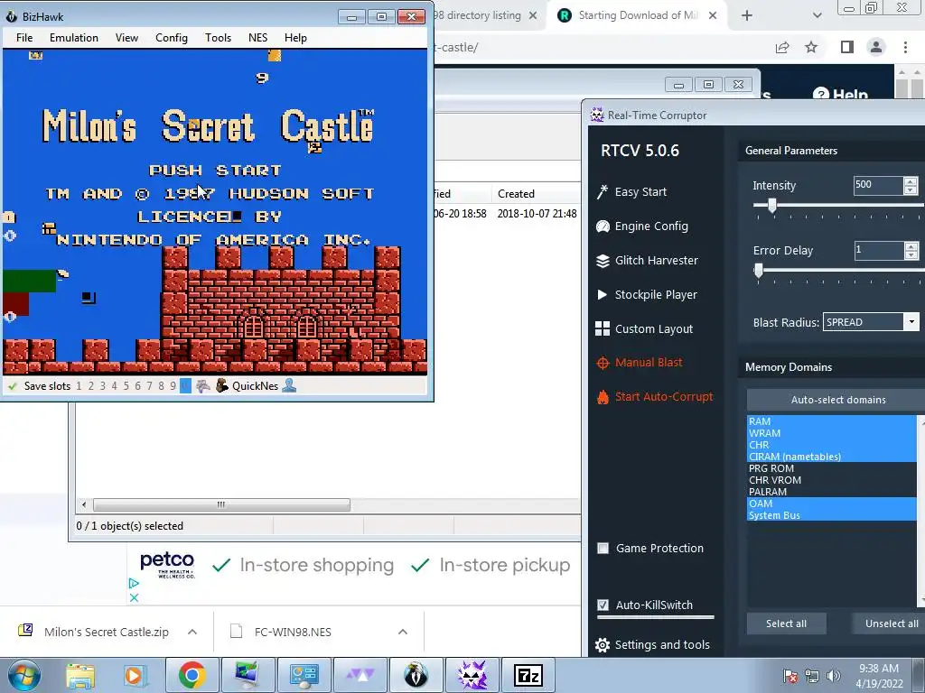Select BizHawk save slot 5

(x=126, y=386)
